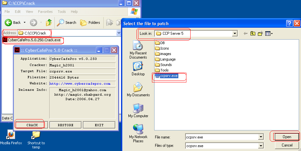Image resolution: width=301 pixels, height=151 pixels.
Task: Select the Sounds folder
Action: 163,65
